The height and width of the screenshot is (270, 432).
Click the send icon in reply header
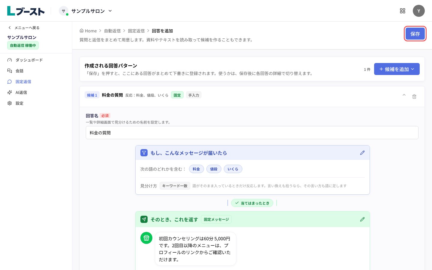[144, 219]
